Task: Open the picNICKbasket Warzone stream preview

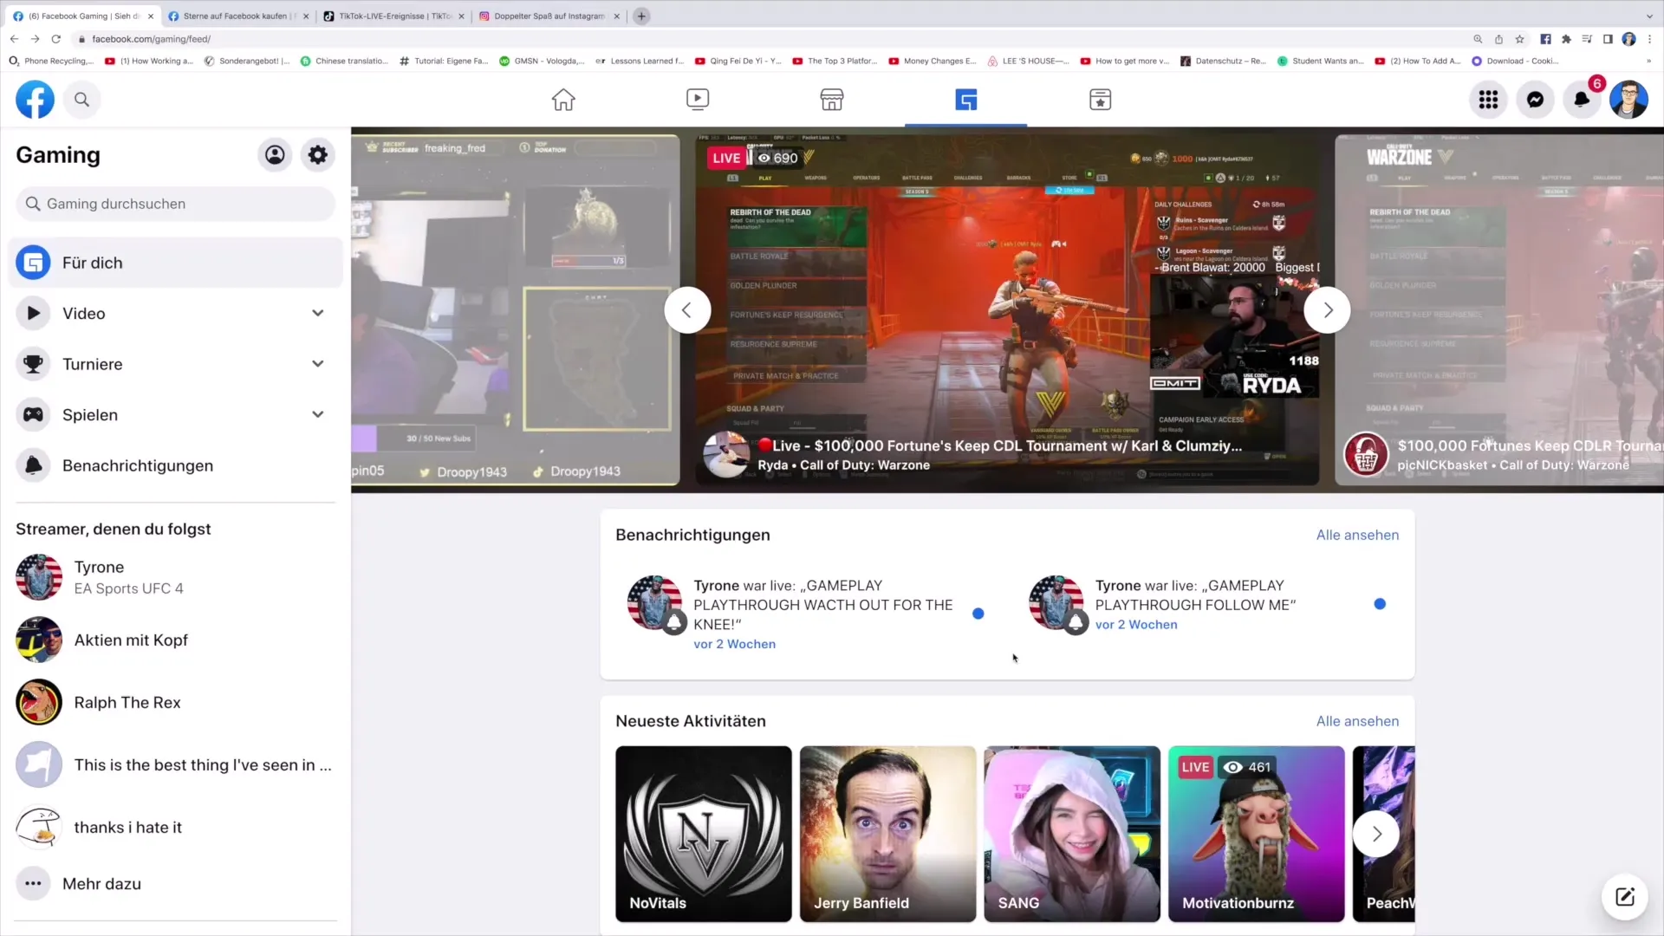Action: [1499, 310]
